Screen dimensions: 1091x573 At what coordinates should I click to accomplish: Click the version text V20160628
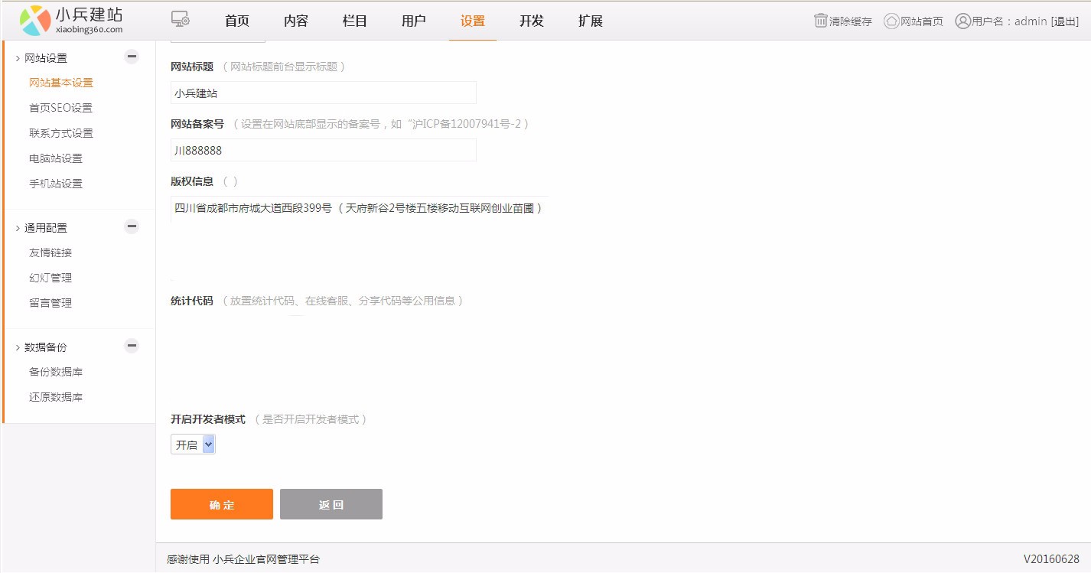pos(1051,559)
